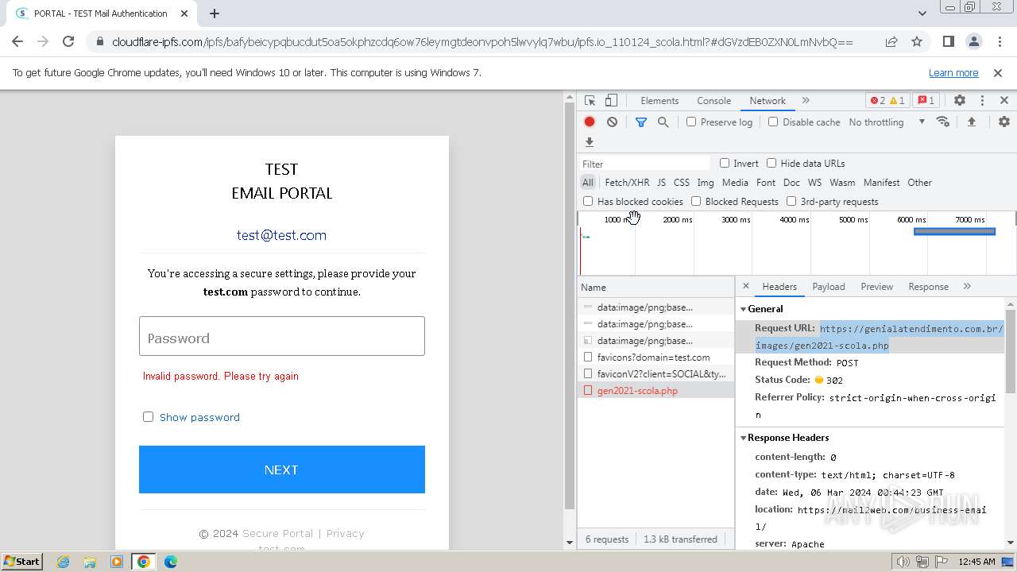Open the Privacy footer link
The image size is (1017, 572).
tap(346, 534)
